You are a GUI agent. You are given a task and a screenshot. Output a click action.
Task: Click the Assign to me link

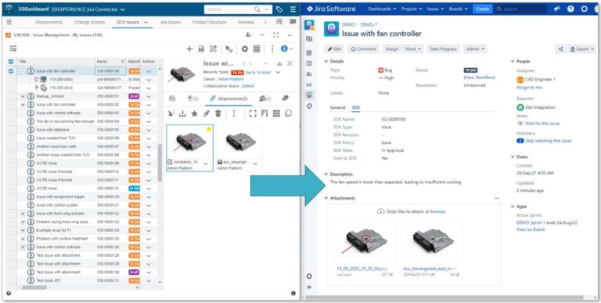pyautogui.click(x=529, y=88)
